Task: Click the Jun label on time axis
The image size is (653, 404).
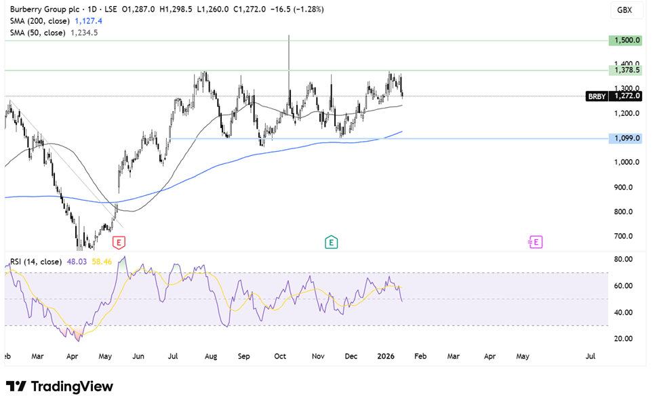Action: tap(138, 356)
